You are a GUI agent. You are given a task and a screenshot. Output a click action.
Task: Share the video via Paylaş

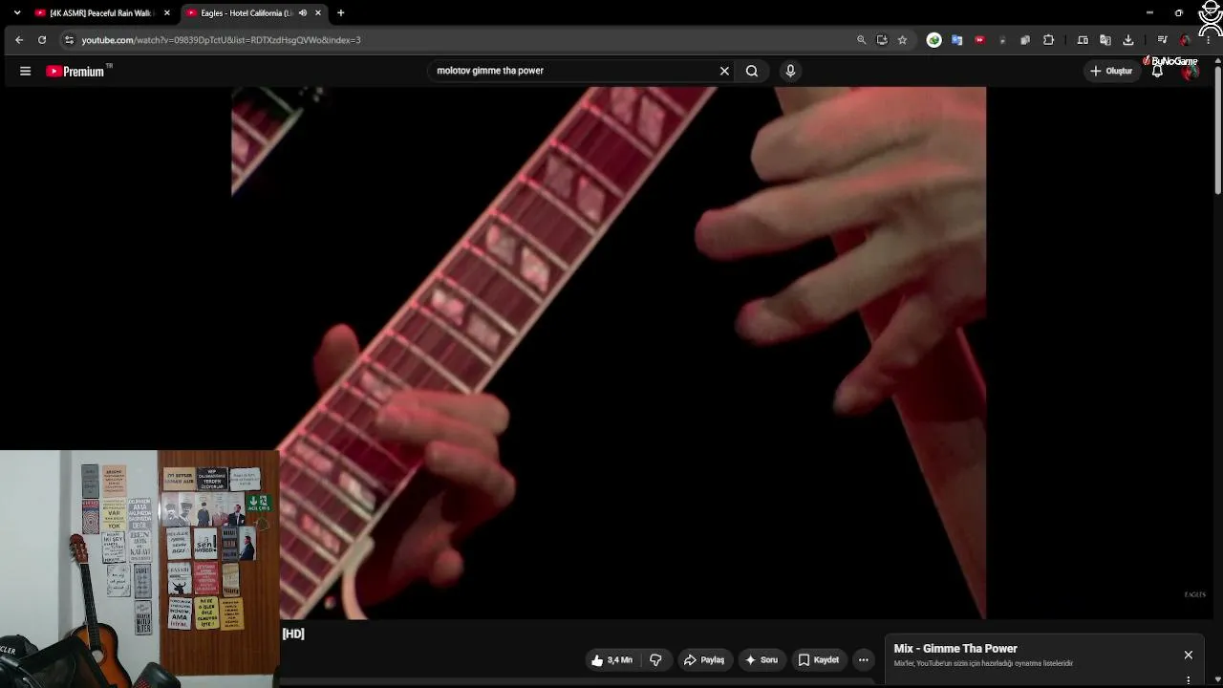[x=704, y=660]
